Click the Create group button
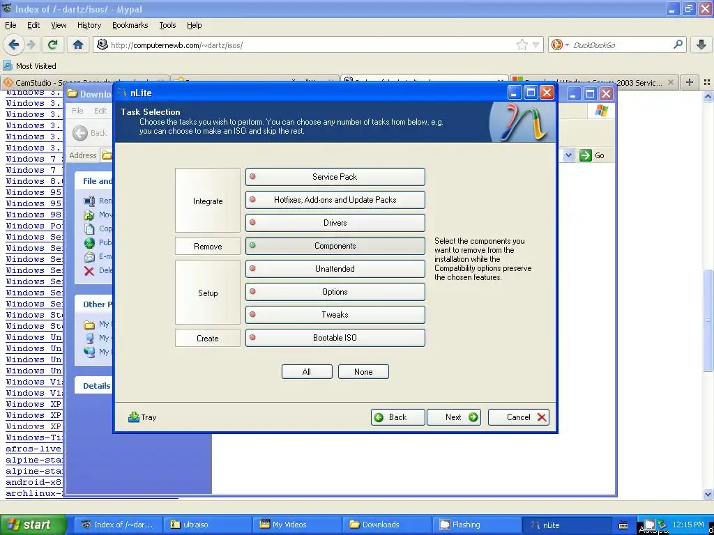 click(208, 338)
